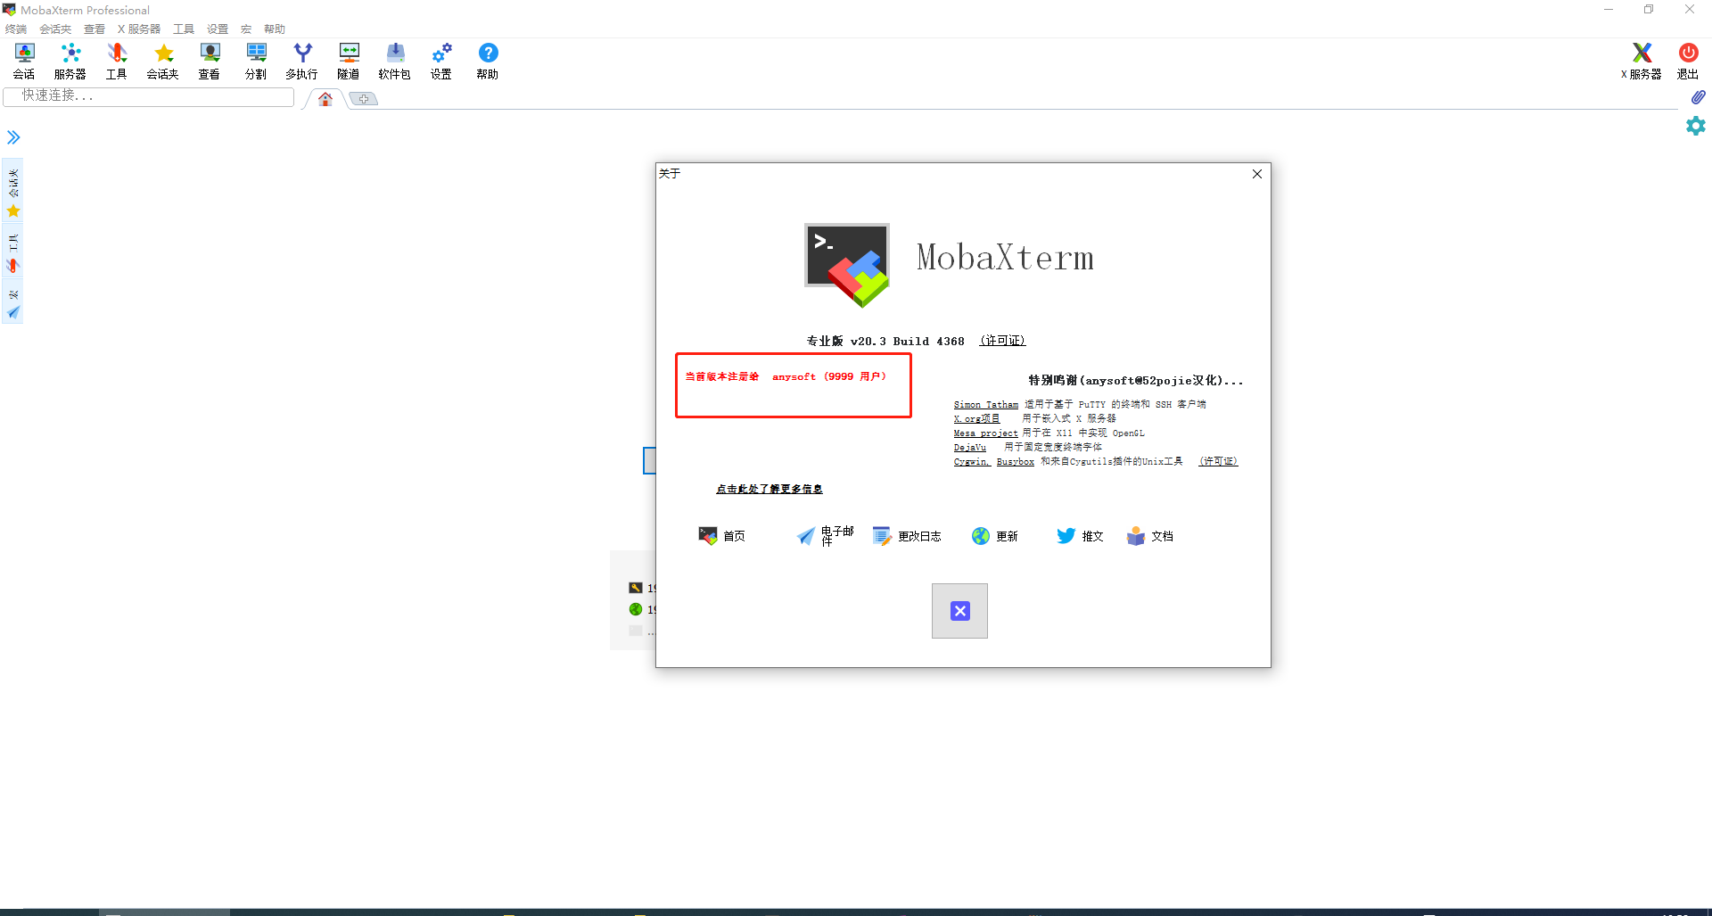Open the 终端 menu

click(16, 29)
